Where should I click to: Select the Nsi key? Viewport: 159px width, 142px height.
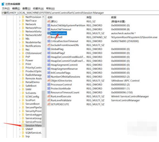(x=27, y=50)
